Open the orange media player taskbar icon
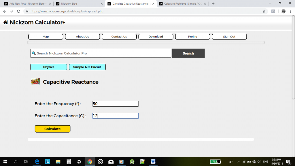The image size is (295, 166). point(121,162)
